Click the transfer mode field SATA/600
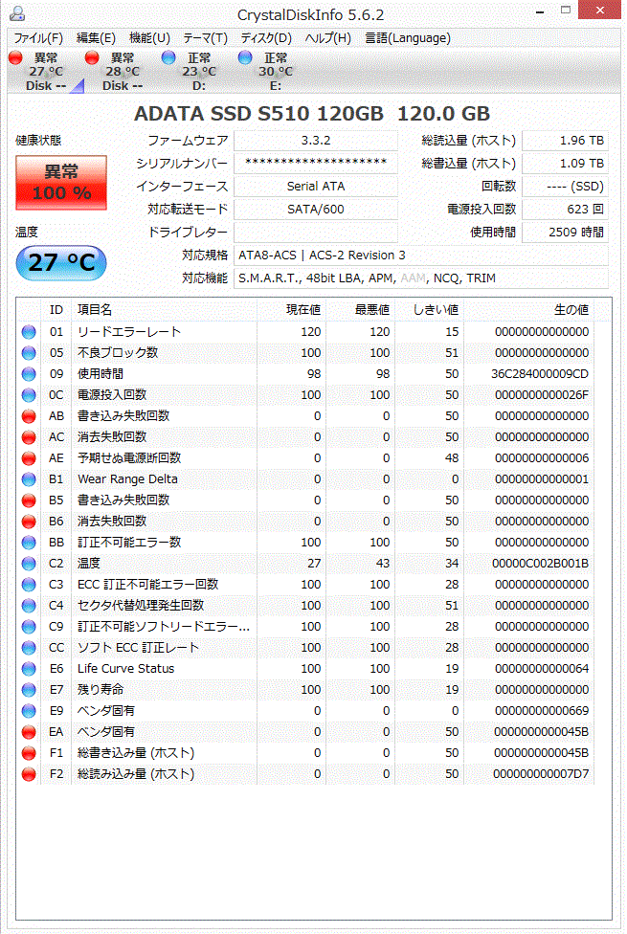The width and height of the screenshot is (627, 934). [x=316, y=209]
